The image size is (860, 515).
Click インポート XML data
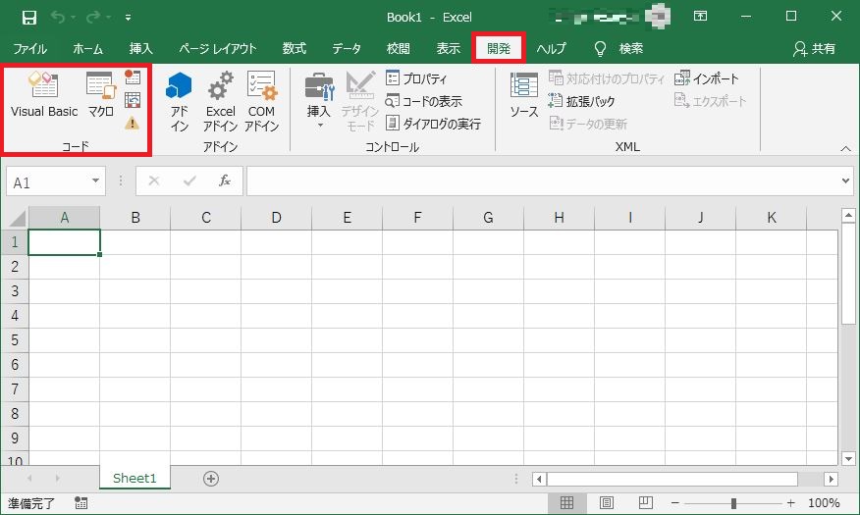(707, 78)
